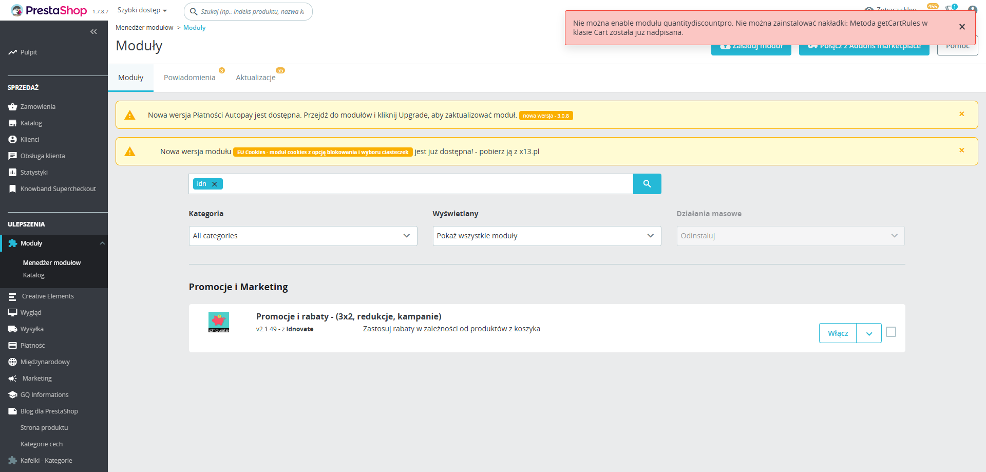Click the blue magnifier search button for modules
The width and height of the screenshot is (986, 472).
click(647, 184)
